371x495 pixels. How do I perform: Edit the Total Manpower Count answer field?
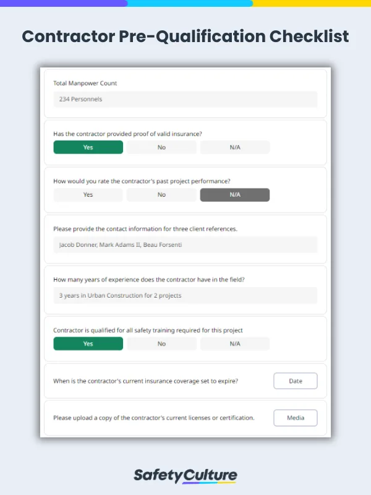184,99
